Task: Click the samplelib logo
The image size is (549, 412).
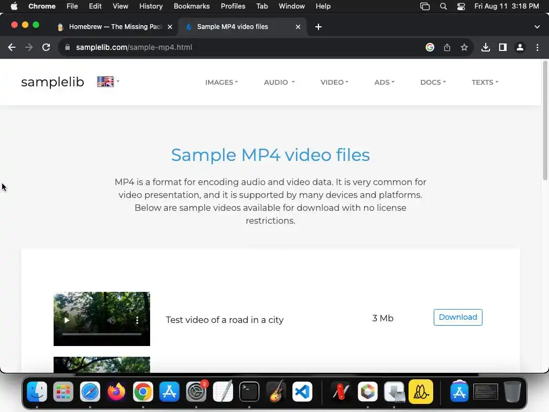Action: (53, 82)
